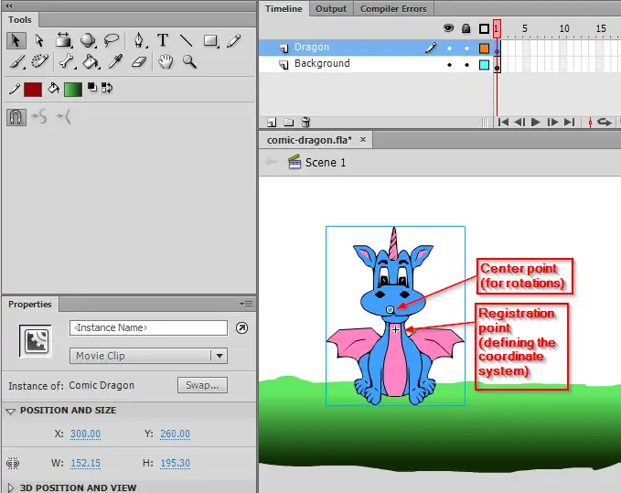Screen dimensions: 621x493
Task: Select the Pen tool
Action: [139, 40]
